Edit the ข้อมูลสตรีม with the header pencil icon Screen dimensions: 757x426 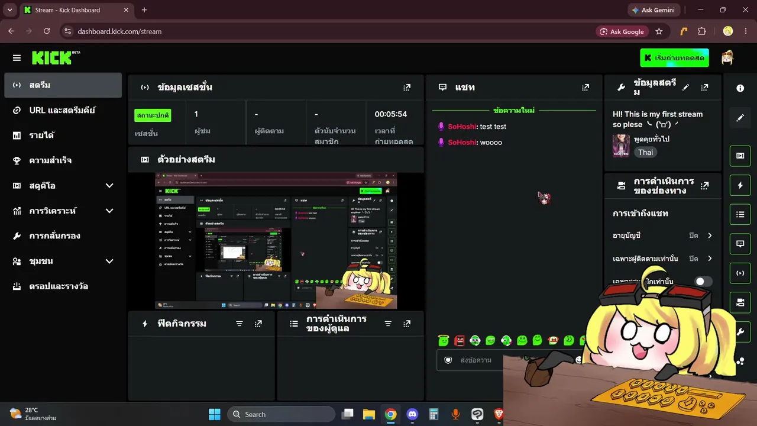click(685, 88)
